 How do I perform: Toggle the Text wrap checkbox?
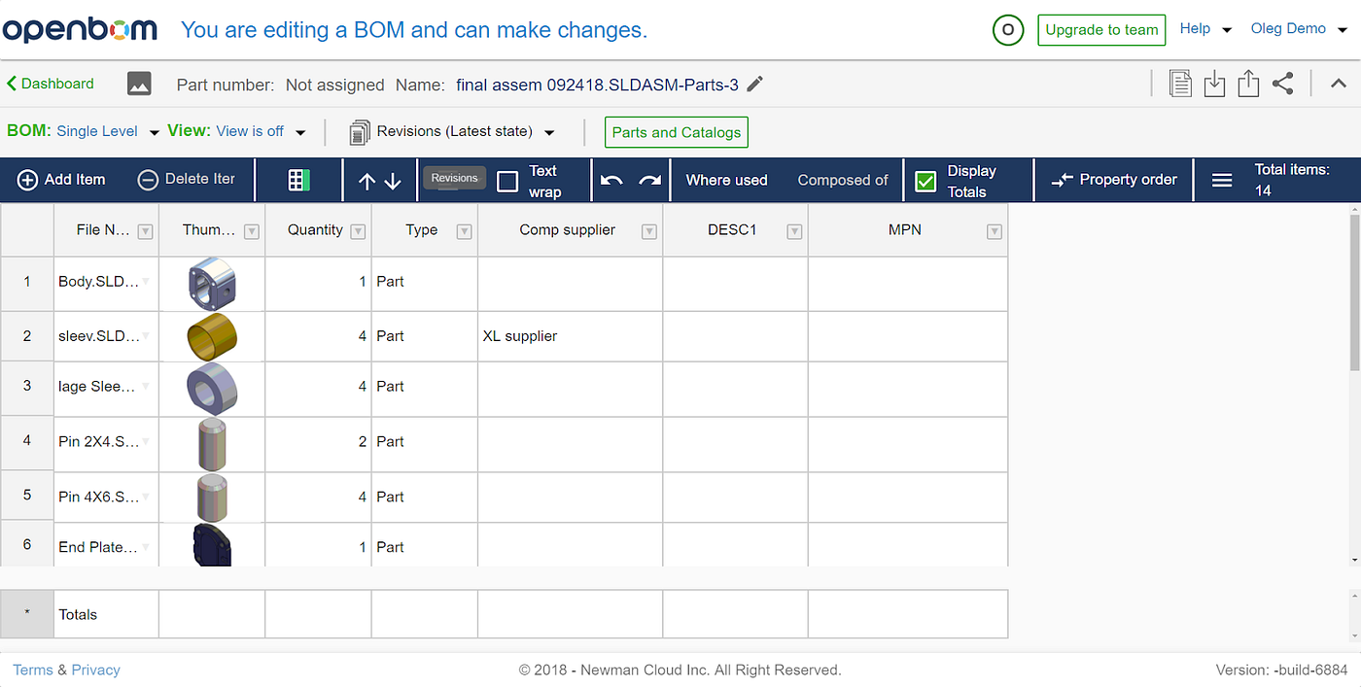507,182
